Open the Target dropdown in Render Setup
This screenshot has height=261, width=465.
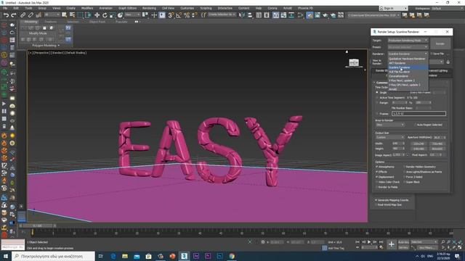pos(408,41)
